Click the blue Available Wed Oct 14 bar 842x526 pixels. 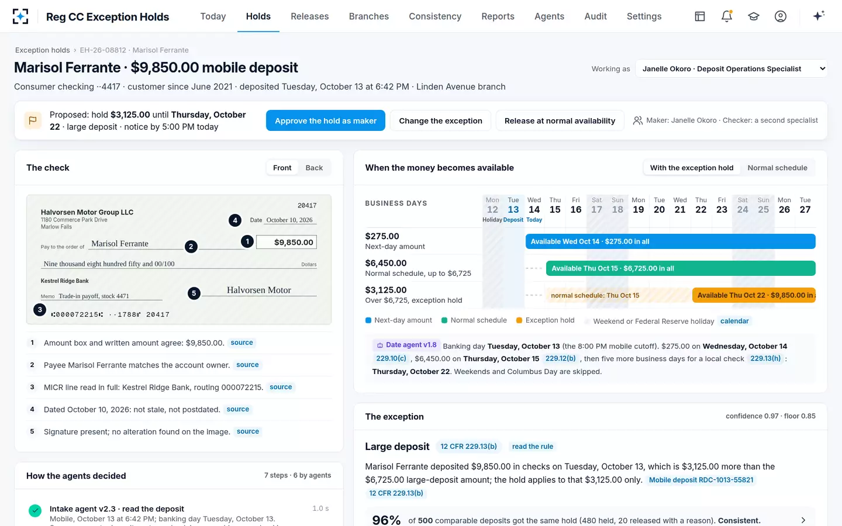(x=670, y=241)
